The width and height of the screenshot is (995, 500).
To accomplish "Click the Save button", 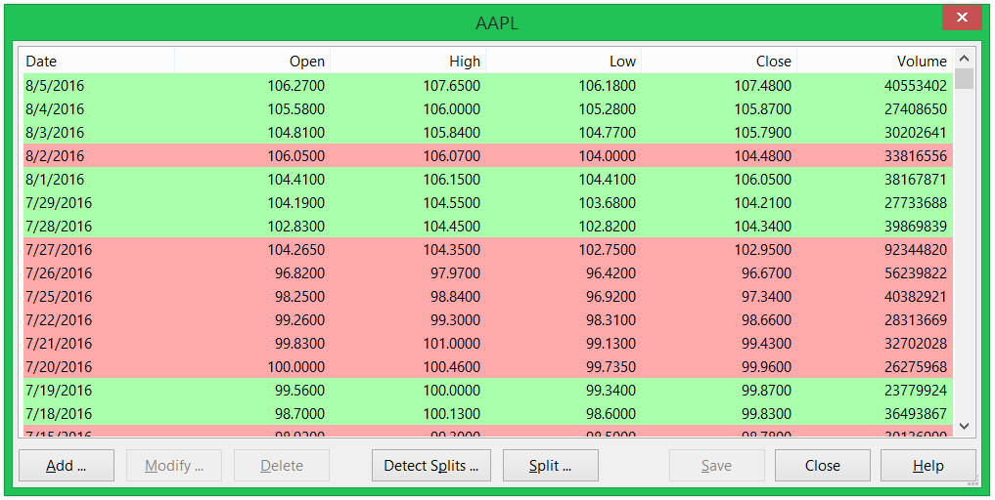I will tap(717, 466).
